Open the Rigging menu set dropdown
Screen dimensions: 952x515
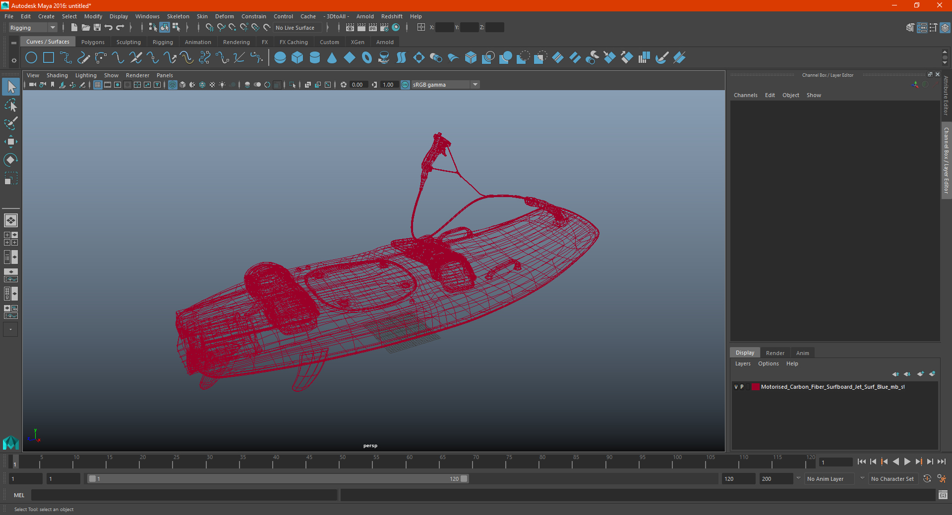point(33,28)
